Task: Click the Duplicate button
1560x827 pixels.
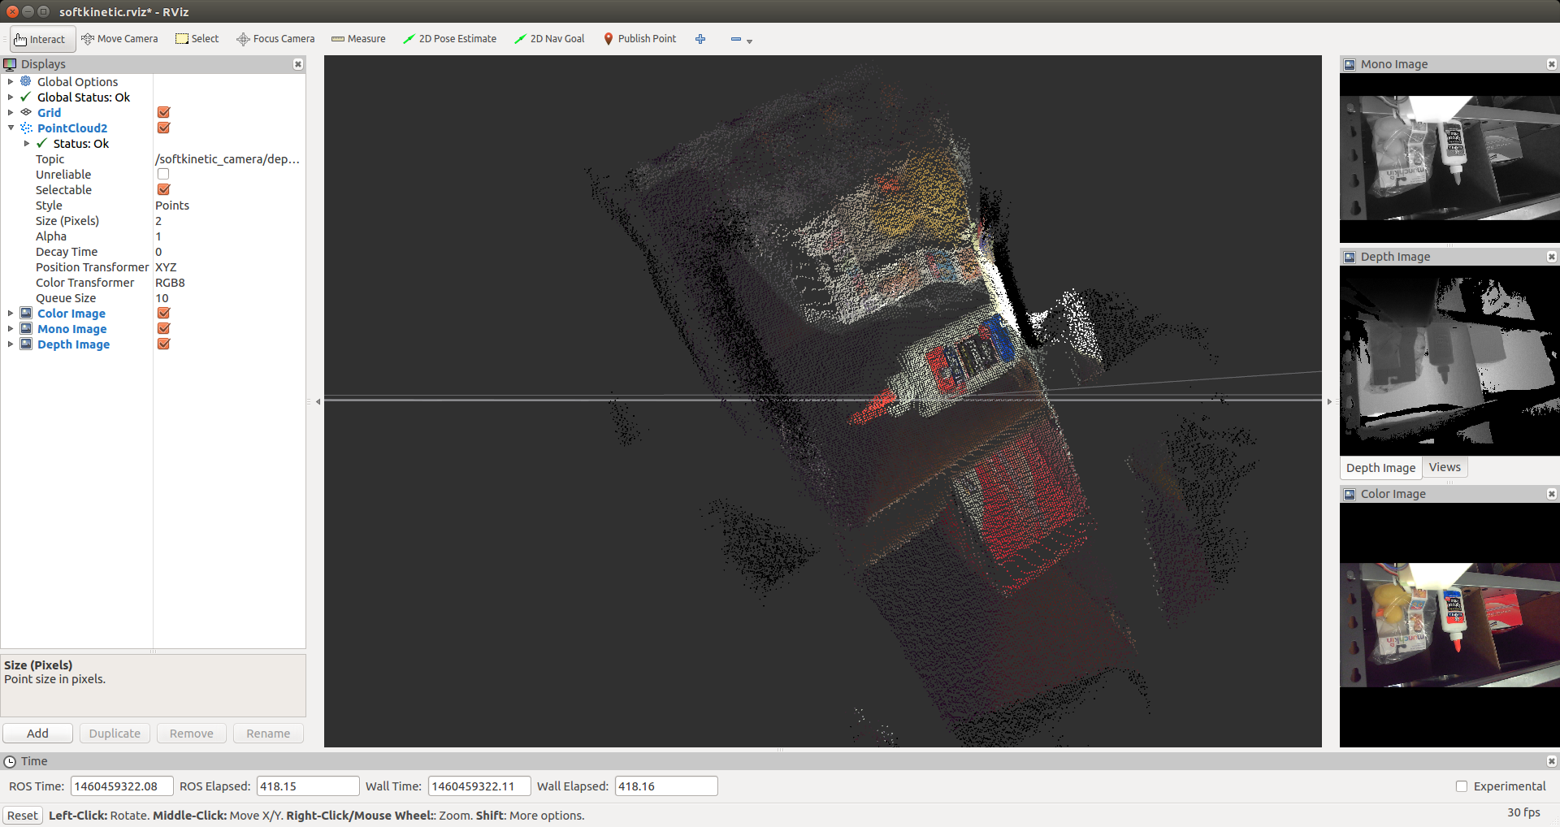Action: pyautogui.click(x=115, y=733)
